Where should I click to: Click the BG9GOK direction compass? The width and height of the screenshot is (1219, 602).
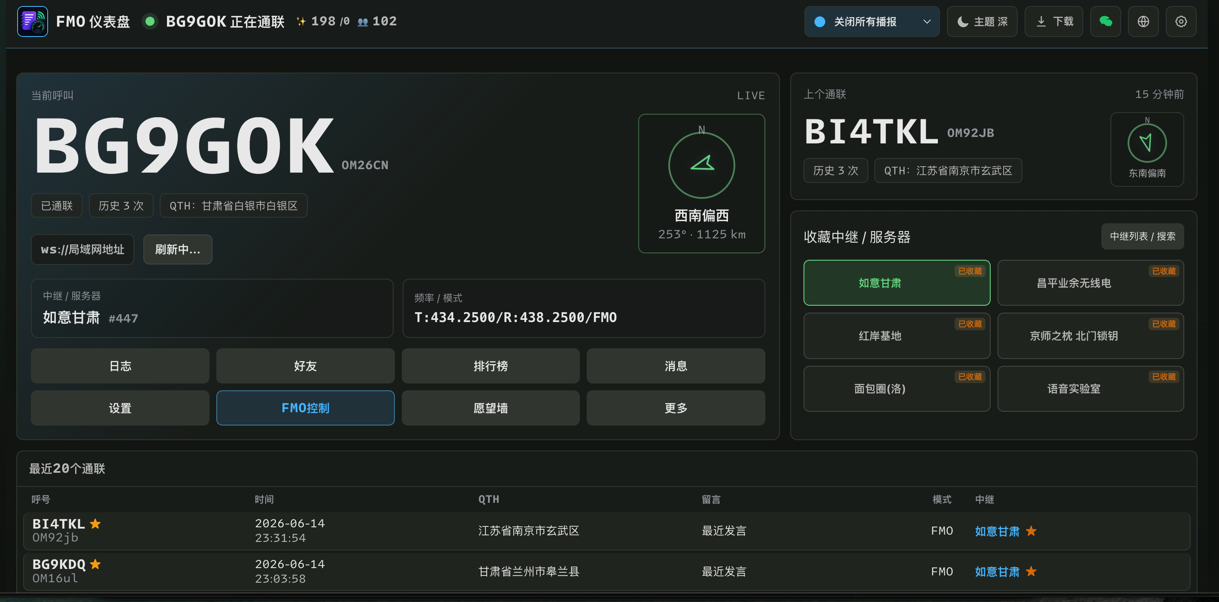[x=701, y=165]
